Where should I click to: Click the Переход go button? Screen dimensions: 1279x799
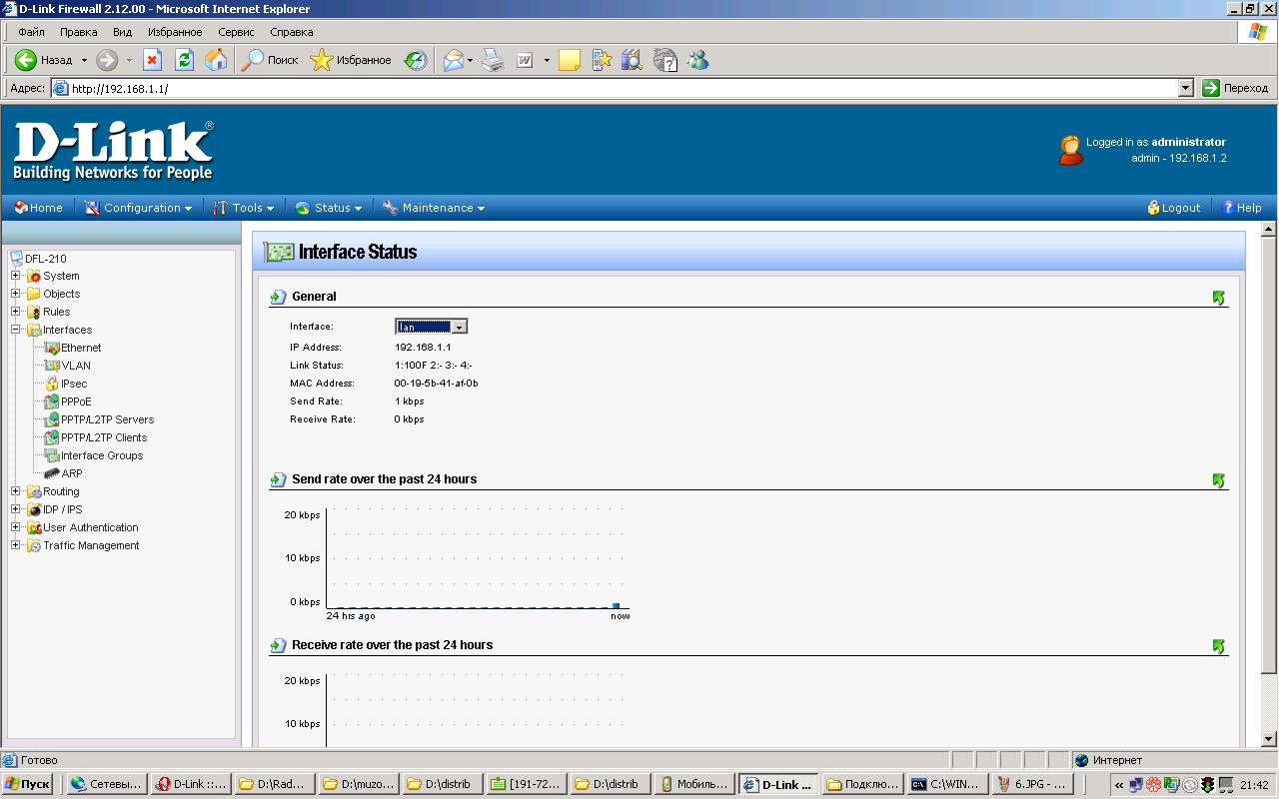1236,88
